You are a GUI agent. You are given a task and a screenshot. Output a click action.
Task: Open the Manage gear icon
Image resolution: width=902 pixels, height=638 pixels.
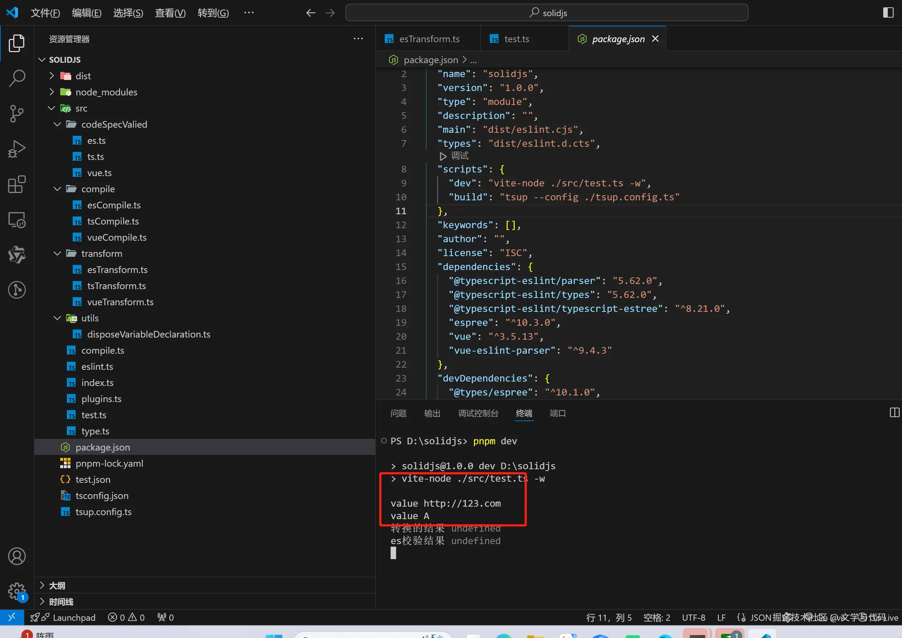(x=17, y=590)
